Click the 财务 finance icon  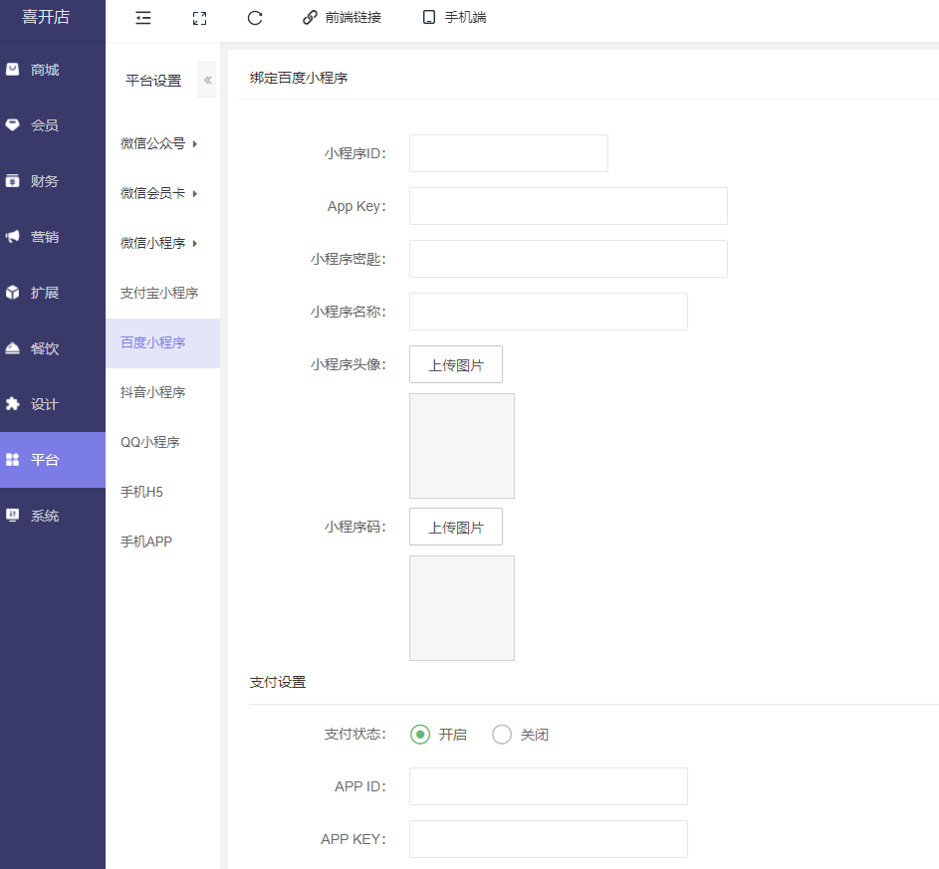[x=13, y=181]
